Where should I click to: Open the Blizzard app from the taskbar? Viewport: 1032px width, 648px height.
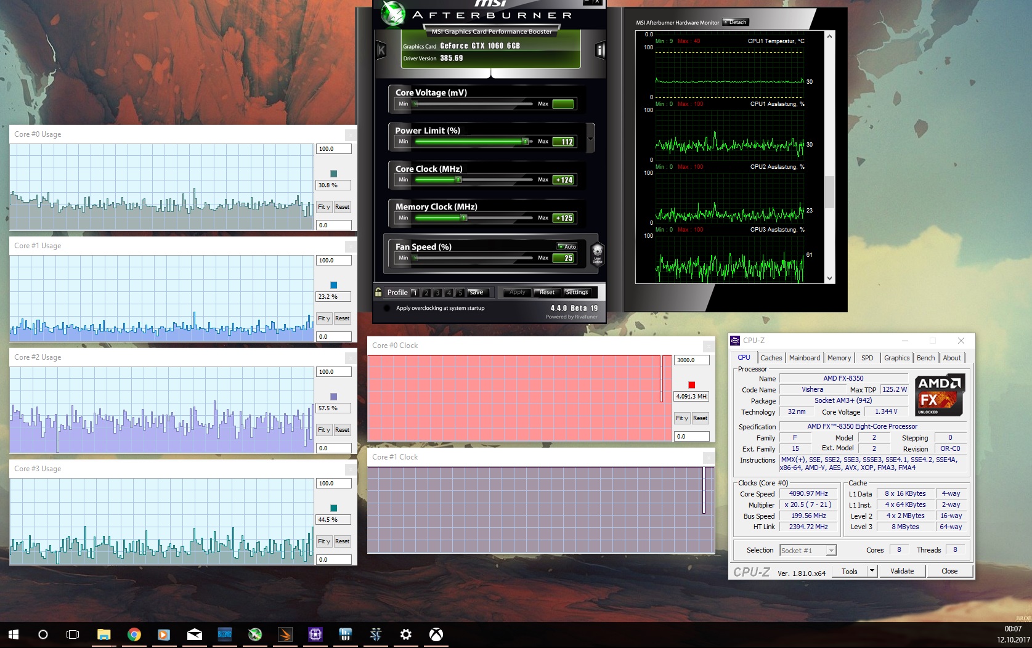(x=224, y=634)
